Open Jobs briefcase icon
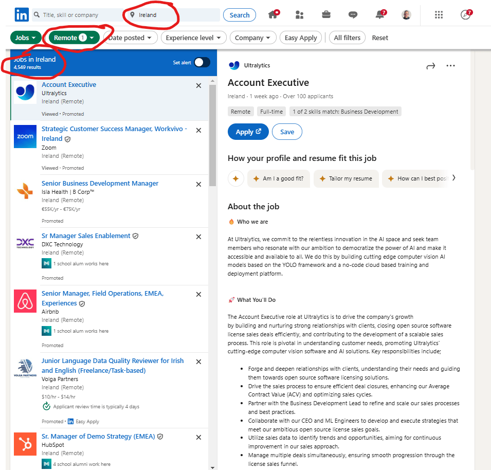The height and width of the screenshot is (470, 491). [x=326, y=14]
